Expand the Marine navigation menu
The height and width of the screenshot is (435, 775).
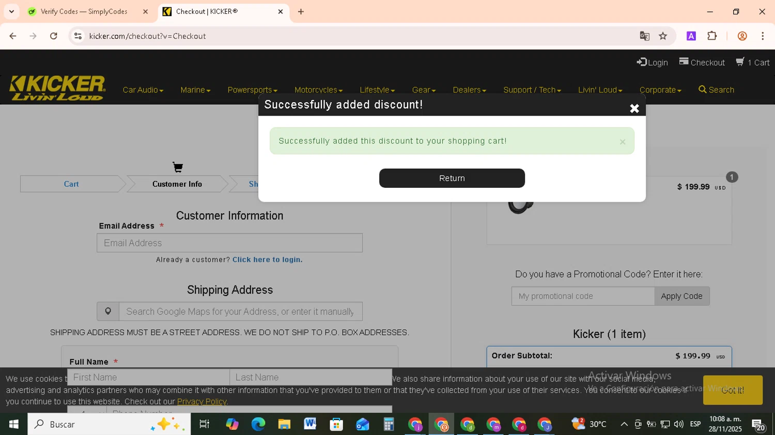click(x=195, y=90)
